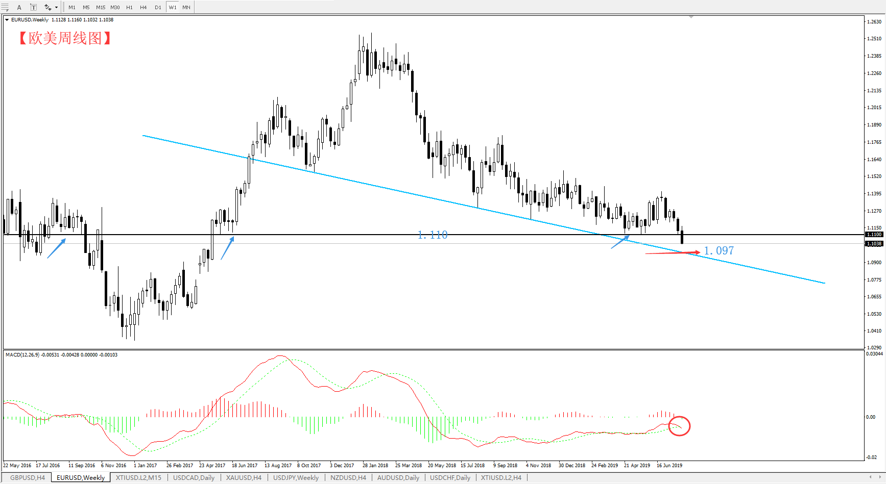This screenshot has height=484, width=886.
Task: Select the Fibonacci retracement tool icon
Action: [x=5, y=7]
